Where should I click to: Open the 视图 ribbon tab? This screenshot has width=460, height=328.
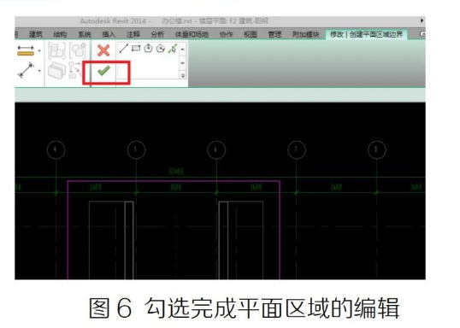coord(251,34)
